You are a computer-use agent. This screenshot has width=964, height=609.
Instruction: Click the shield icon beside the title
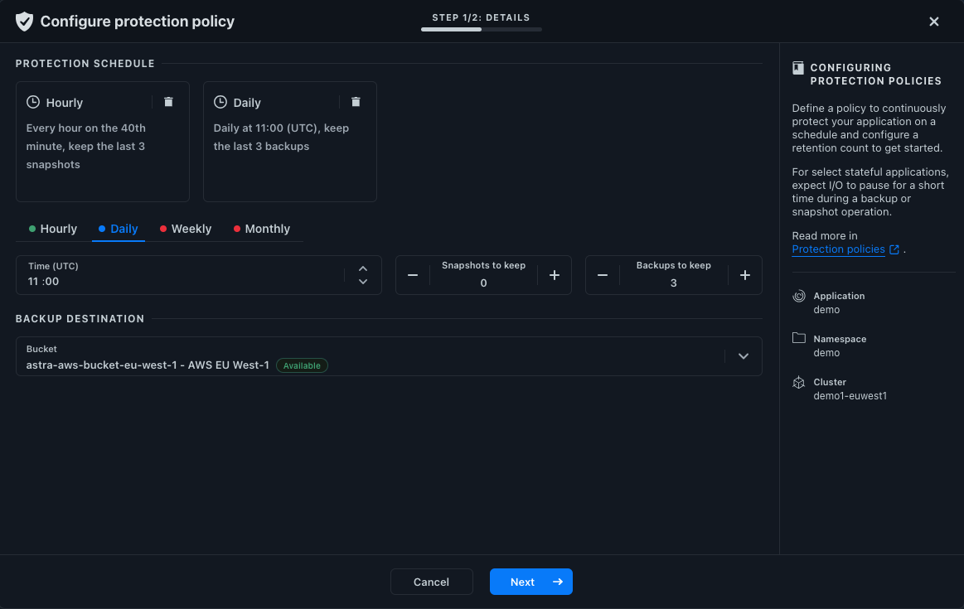pos(25,22)
